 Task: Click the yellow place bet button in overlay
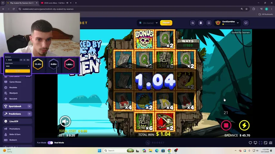click(17, 71)
